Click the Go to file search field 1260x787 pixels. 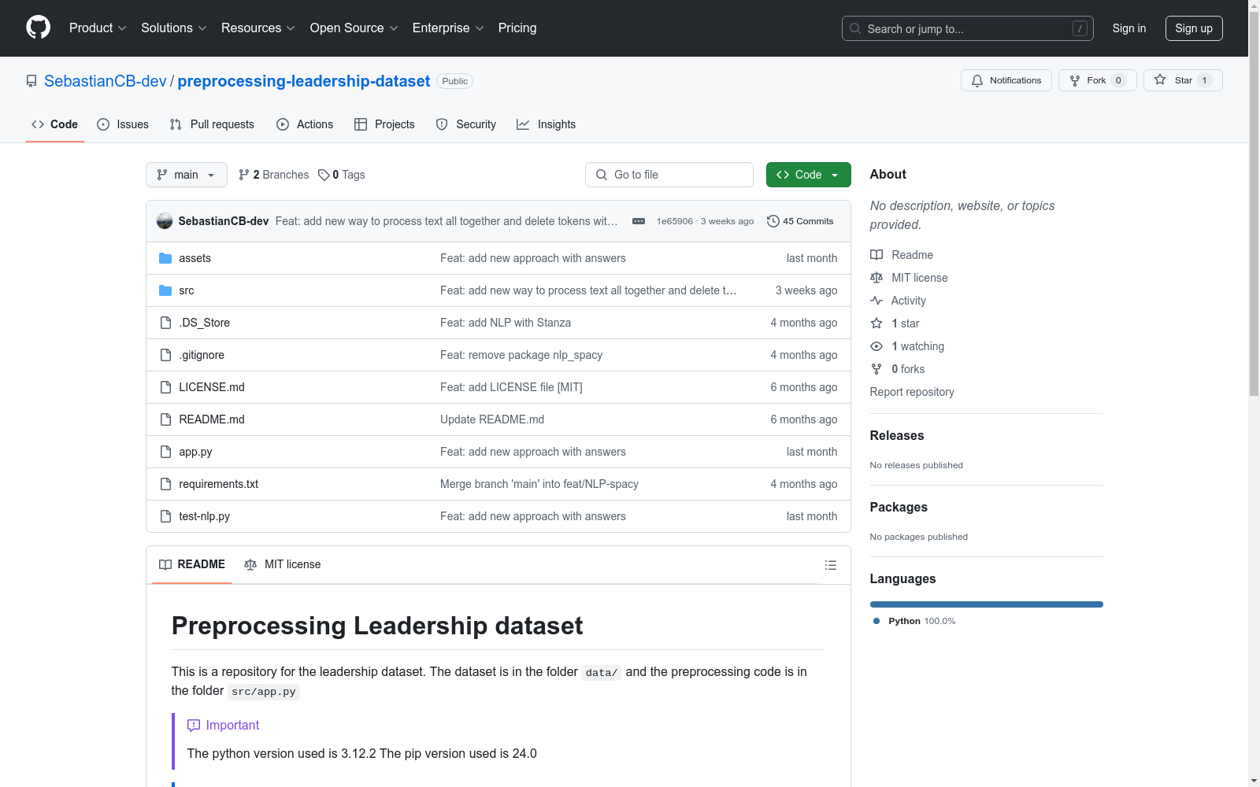click(669, 175)
